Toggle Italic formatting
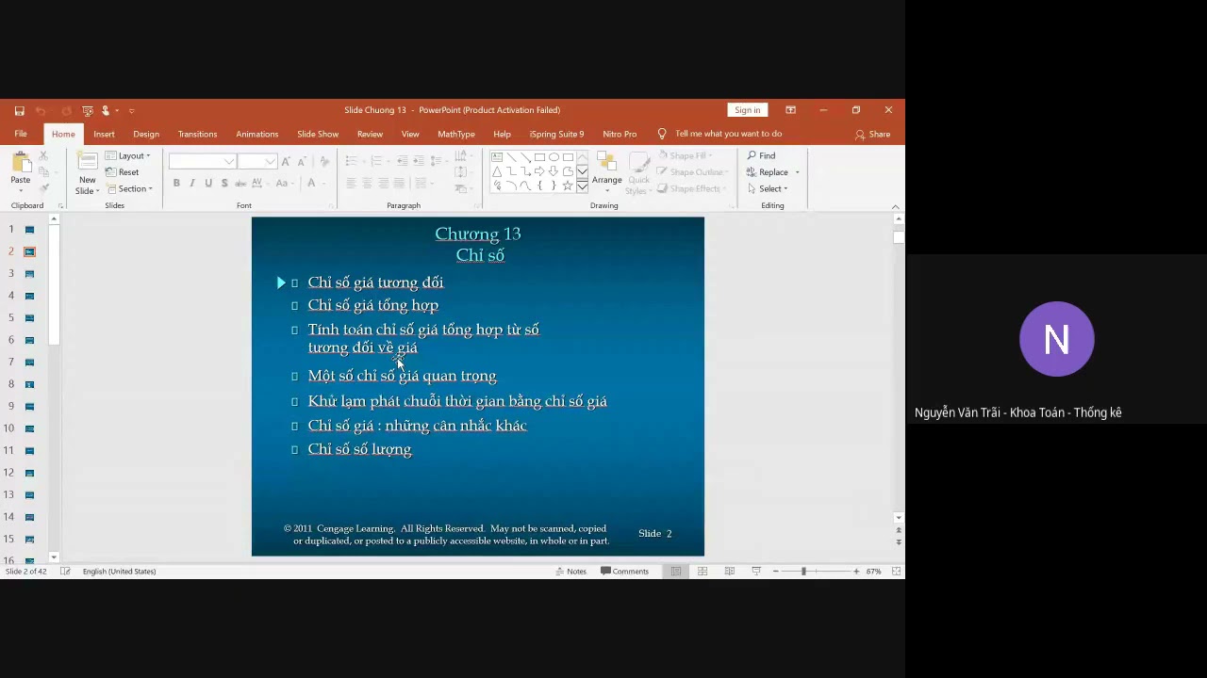 pos(192,183)
